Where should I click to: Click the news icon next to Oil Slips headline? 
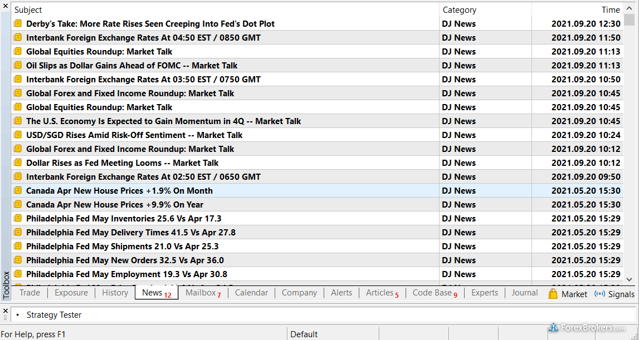tap(18, 66)
